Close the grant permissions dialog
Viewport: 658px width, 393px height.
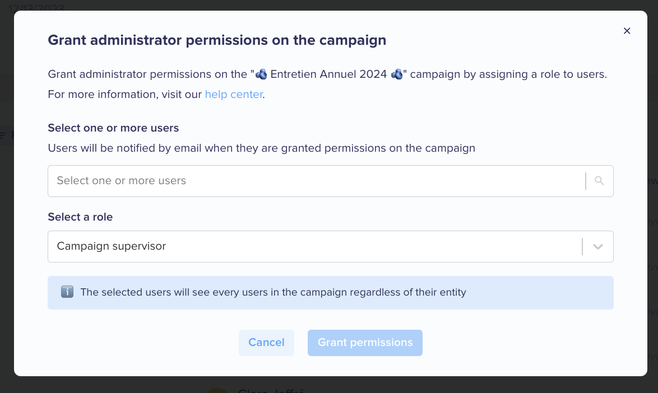pos(627,31)
